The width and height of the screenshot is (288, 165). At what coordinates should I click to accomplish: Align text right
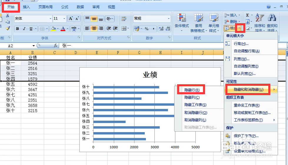[101, 28]
